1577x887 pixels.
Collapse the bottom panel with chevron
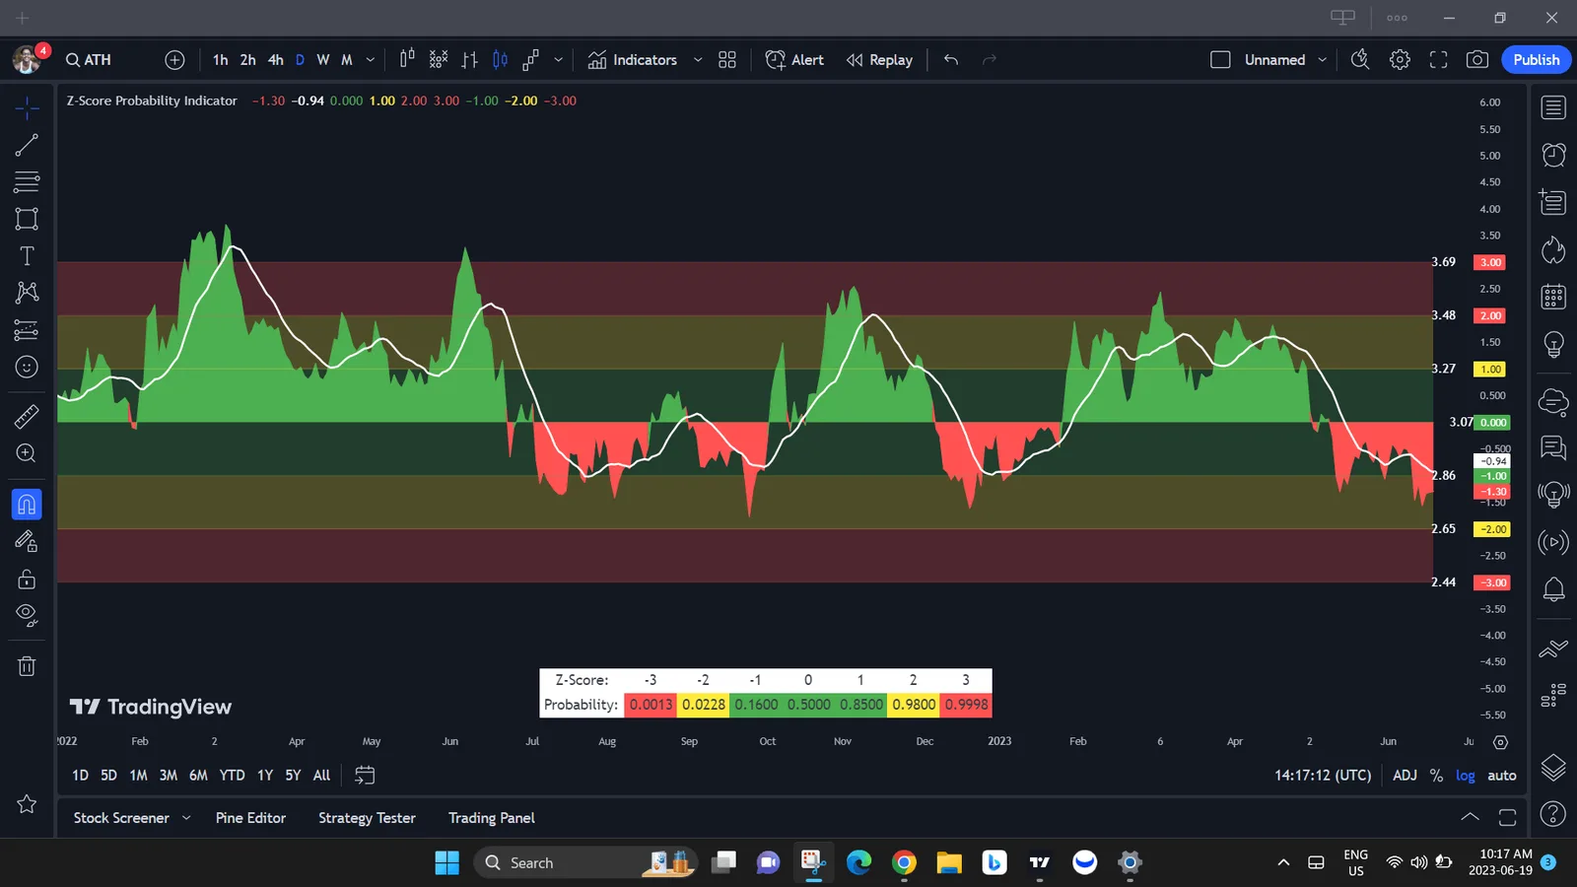[1470, 817]
